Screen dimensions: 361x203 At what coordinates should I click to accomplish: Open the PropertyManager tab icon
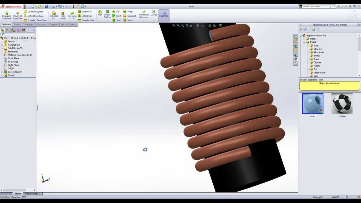point(8,30)
